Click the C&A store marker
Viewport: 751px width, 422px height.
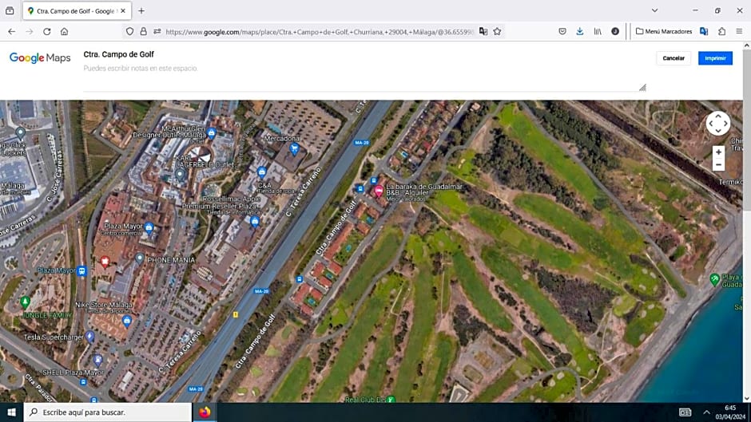click(262, 172)
